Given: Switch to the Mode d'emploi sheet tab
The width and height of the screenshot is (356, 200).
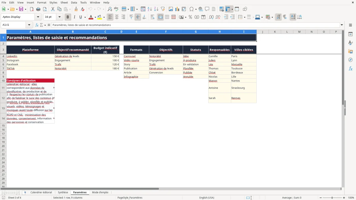Looking at the screenshot, I should point(100,192).
